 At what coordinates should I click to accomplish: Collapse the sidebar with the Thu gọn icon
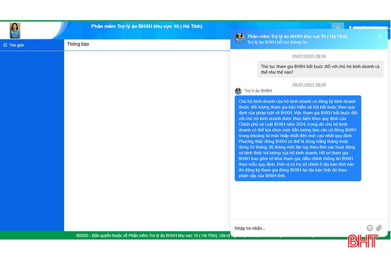coord(5,45)
